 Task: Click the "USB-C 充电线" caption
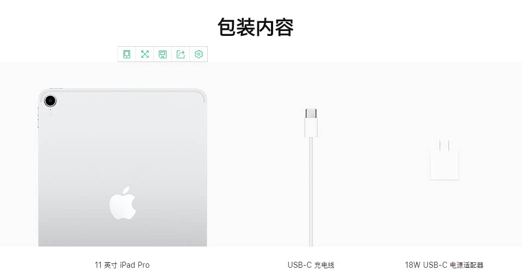point(311,265)
